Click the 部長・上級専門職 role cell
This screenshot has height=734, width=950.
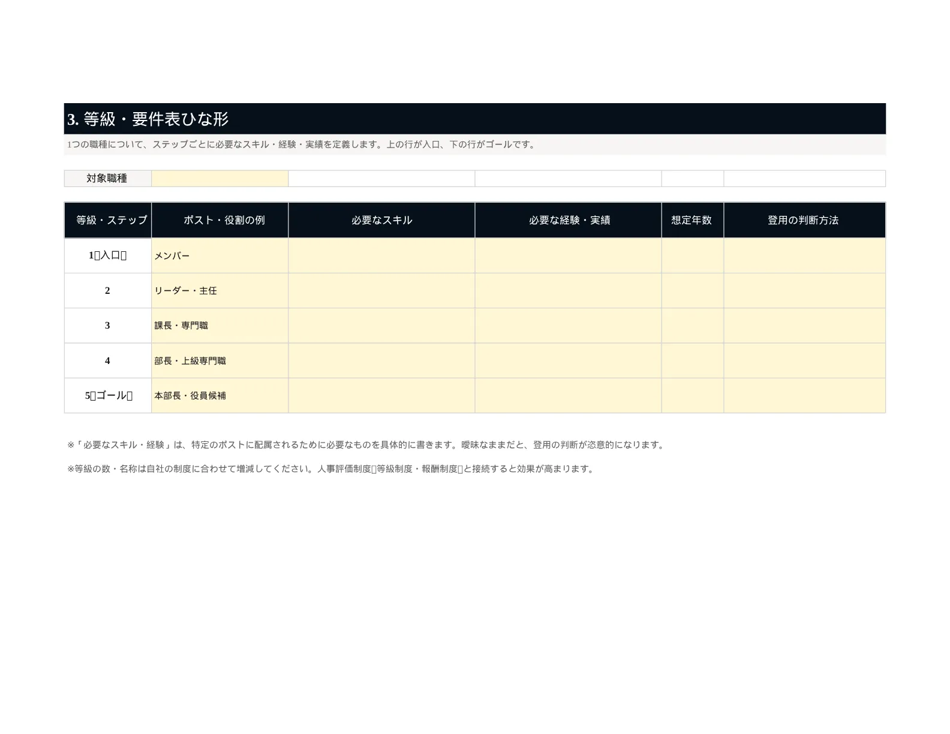click(x=220, y=360)
